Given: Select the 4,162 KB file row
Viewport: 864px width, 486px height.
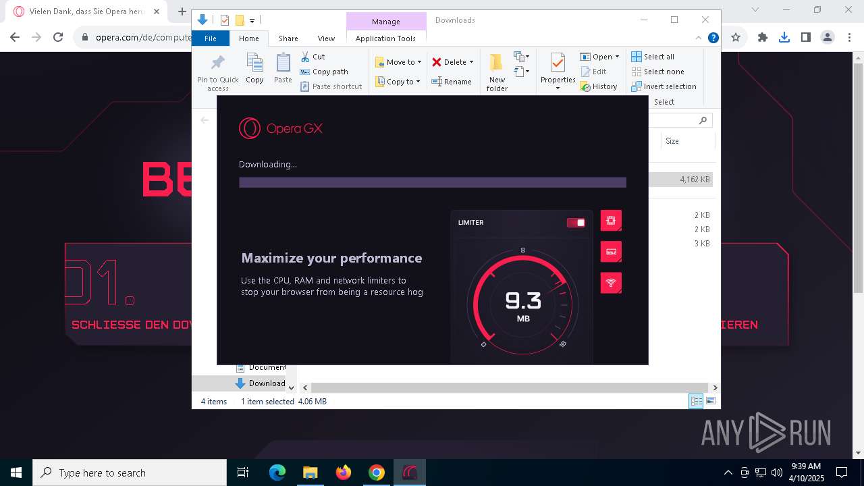Looking at the screenshot, I should [x=680, y=180].
